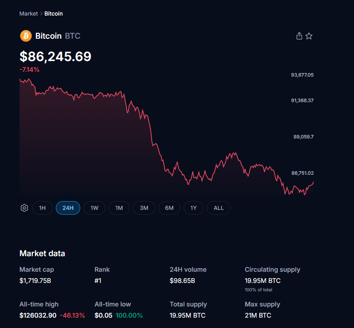Switch chart to 1M range

[x=119, y=208]
